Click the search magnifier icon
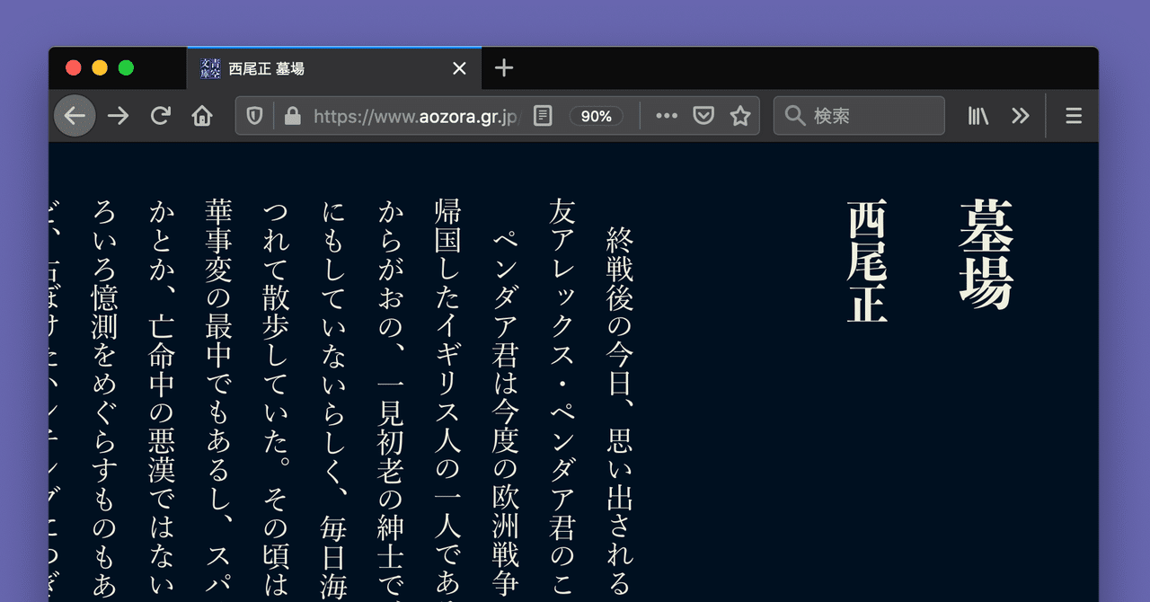The image size is (1150, 602). click(794, 116)
